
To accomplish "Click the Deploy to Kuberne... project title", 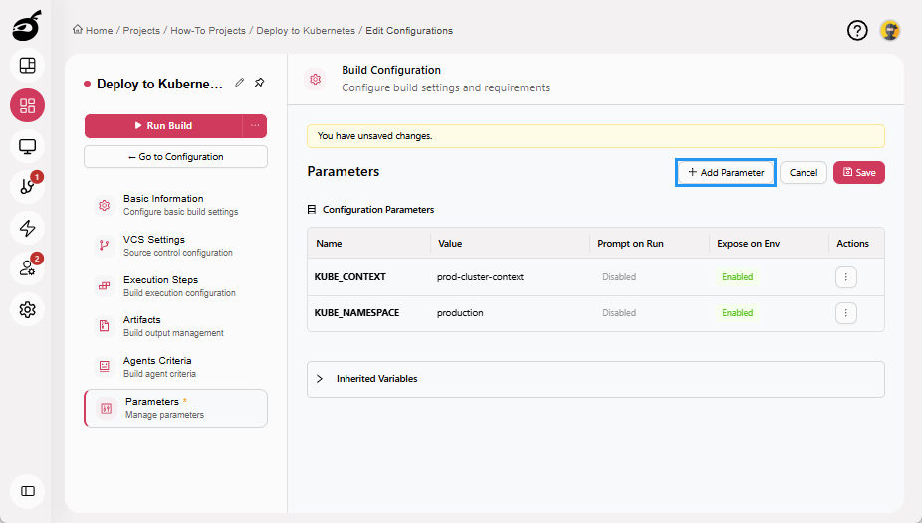I will pos(159,84).
